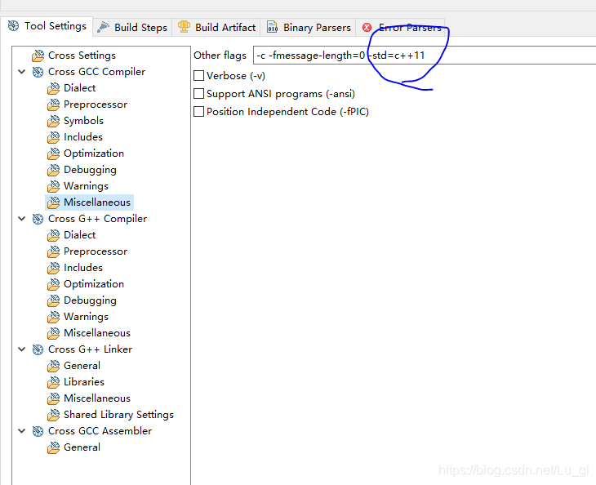Click the Cross GCC Assembler tool icon
The width and height of the screenshot is (596, 485).
click(x=38, y=431)
